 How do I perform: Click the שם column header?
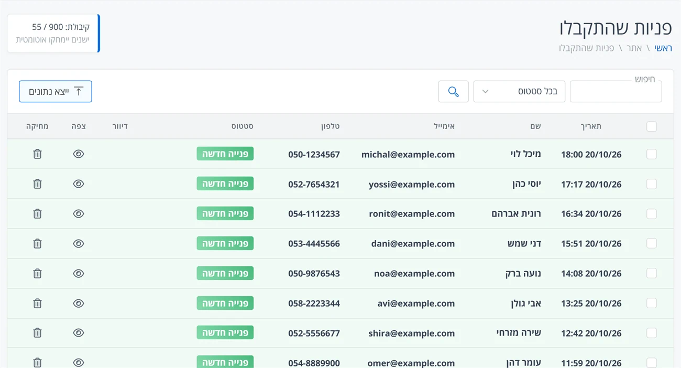[x=535, y=126]
